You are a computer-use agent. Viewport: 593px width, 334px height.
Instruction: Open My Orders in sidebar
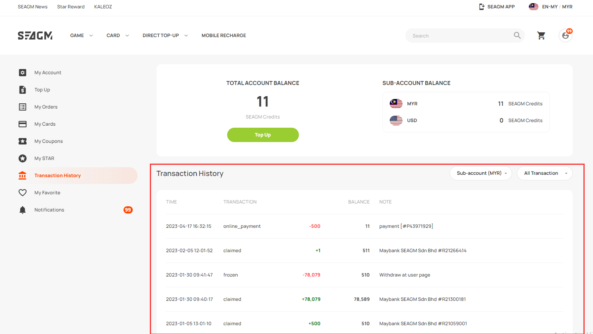pyautogui.click(x=46, y=107)
